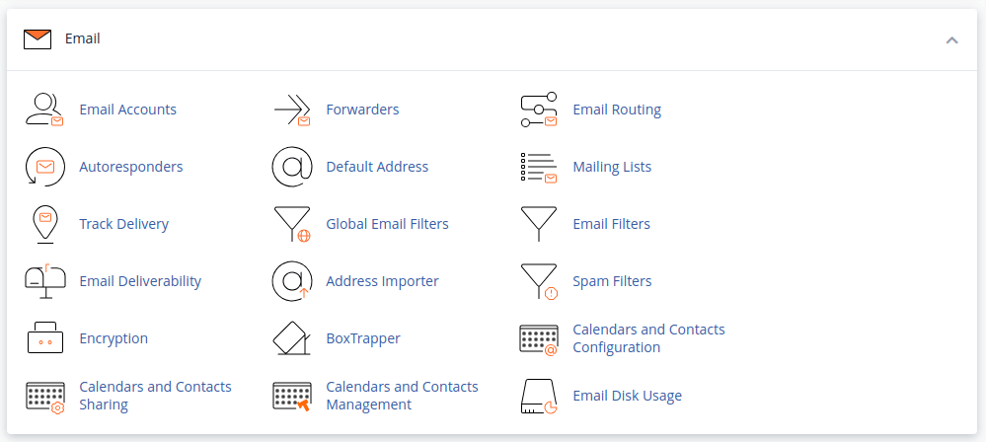Open the Address Importer link
The image size is (986, 442).
pyautogui.click(x=382, y=281)
